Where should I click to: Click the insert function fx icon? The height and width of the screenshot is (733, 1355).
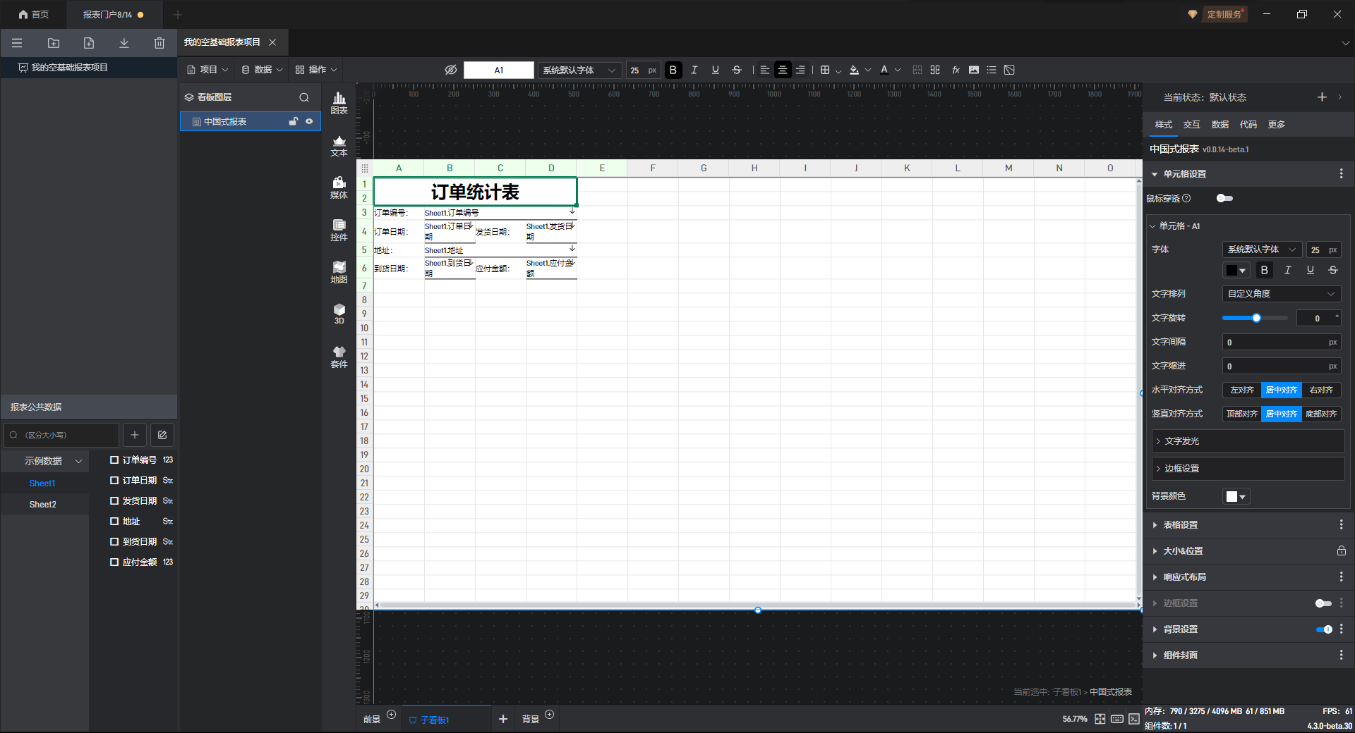pyautogui.click(x=956, y=70)
